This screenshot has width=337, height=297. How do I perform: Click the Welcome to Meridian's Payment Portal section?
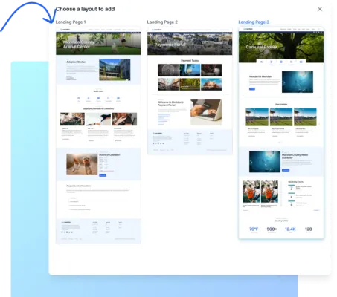point(190,112)
